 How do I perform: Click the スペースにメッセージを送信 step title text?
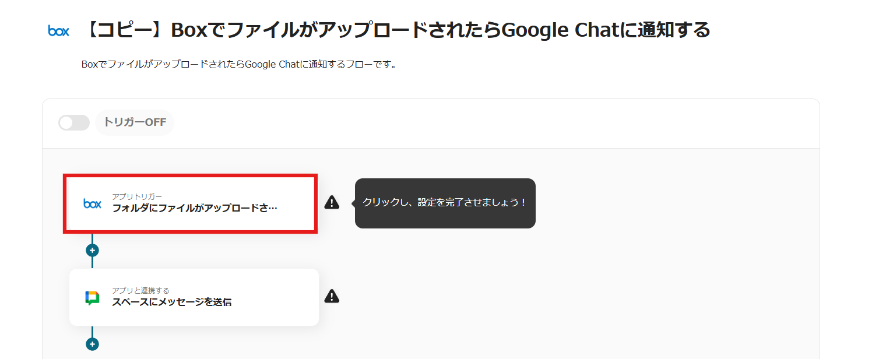(x=172, y=302)
